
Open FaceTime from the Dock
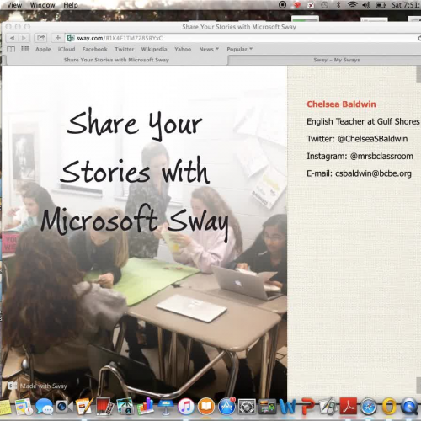click(64, 407)
